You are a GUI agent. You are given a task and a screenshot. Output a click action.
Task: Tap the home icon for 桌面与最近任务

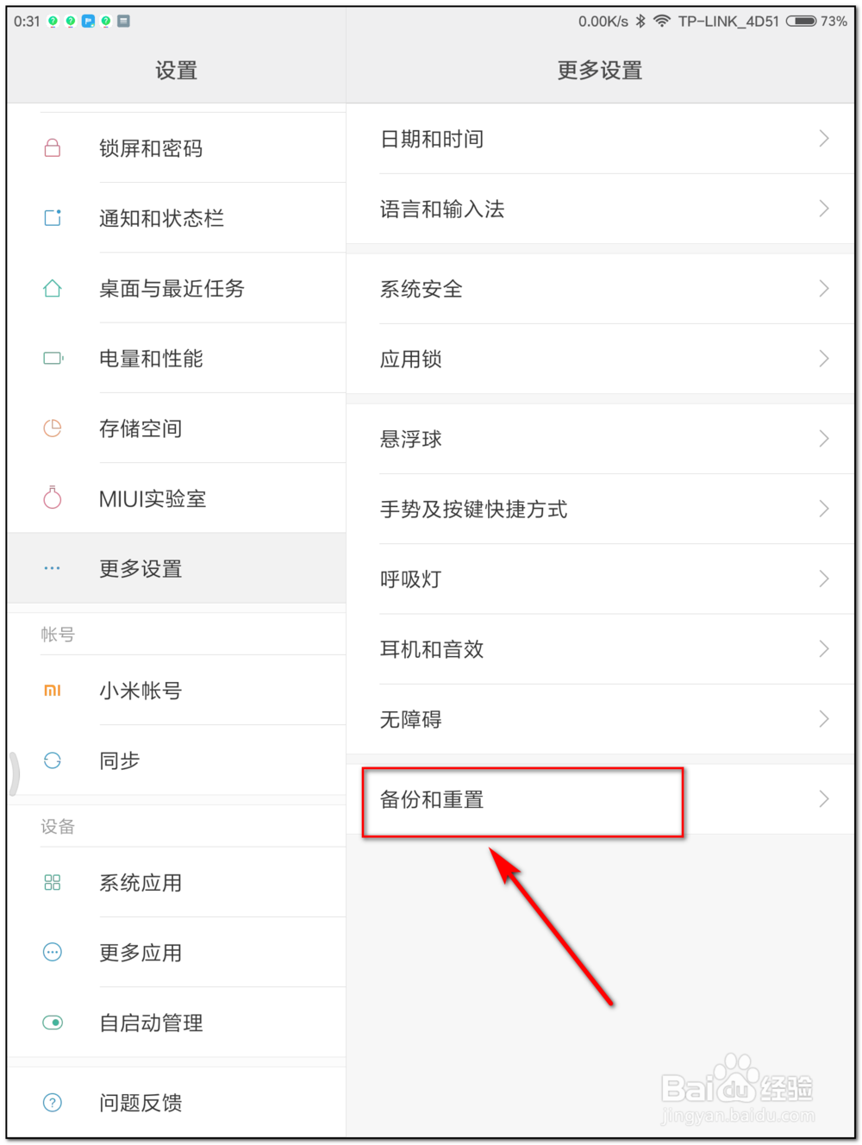(53, 288)
